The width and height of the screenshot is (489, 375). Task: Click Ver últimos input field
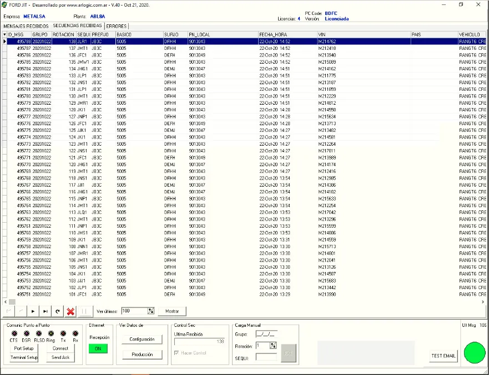coord(134,311)
